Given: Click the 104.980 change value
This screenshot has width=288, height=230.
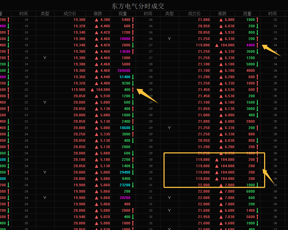Looking at the screenshot, I should 103,90.
